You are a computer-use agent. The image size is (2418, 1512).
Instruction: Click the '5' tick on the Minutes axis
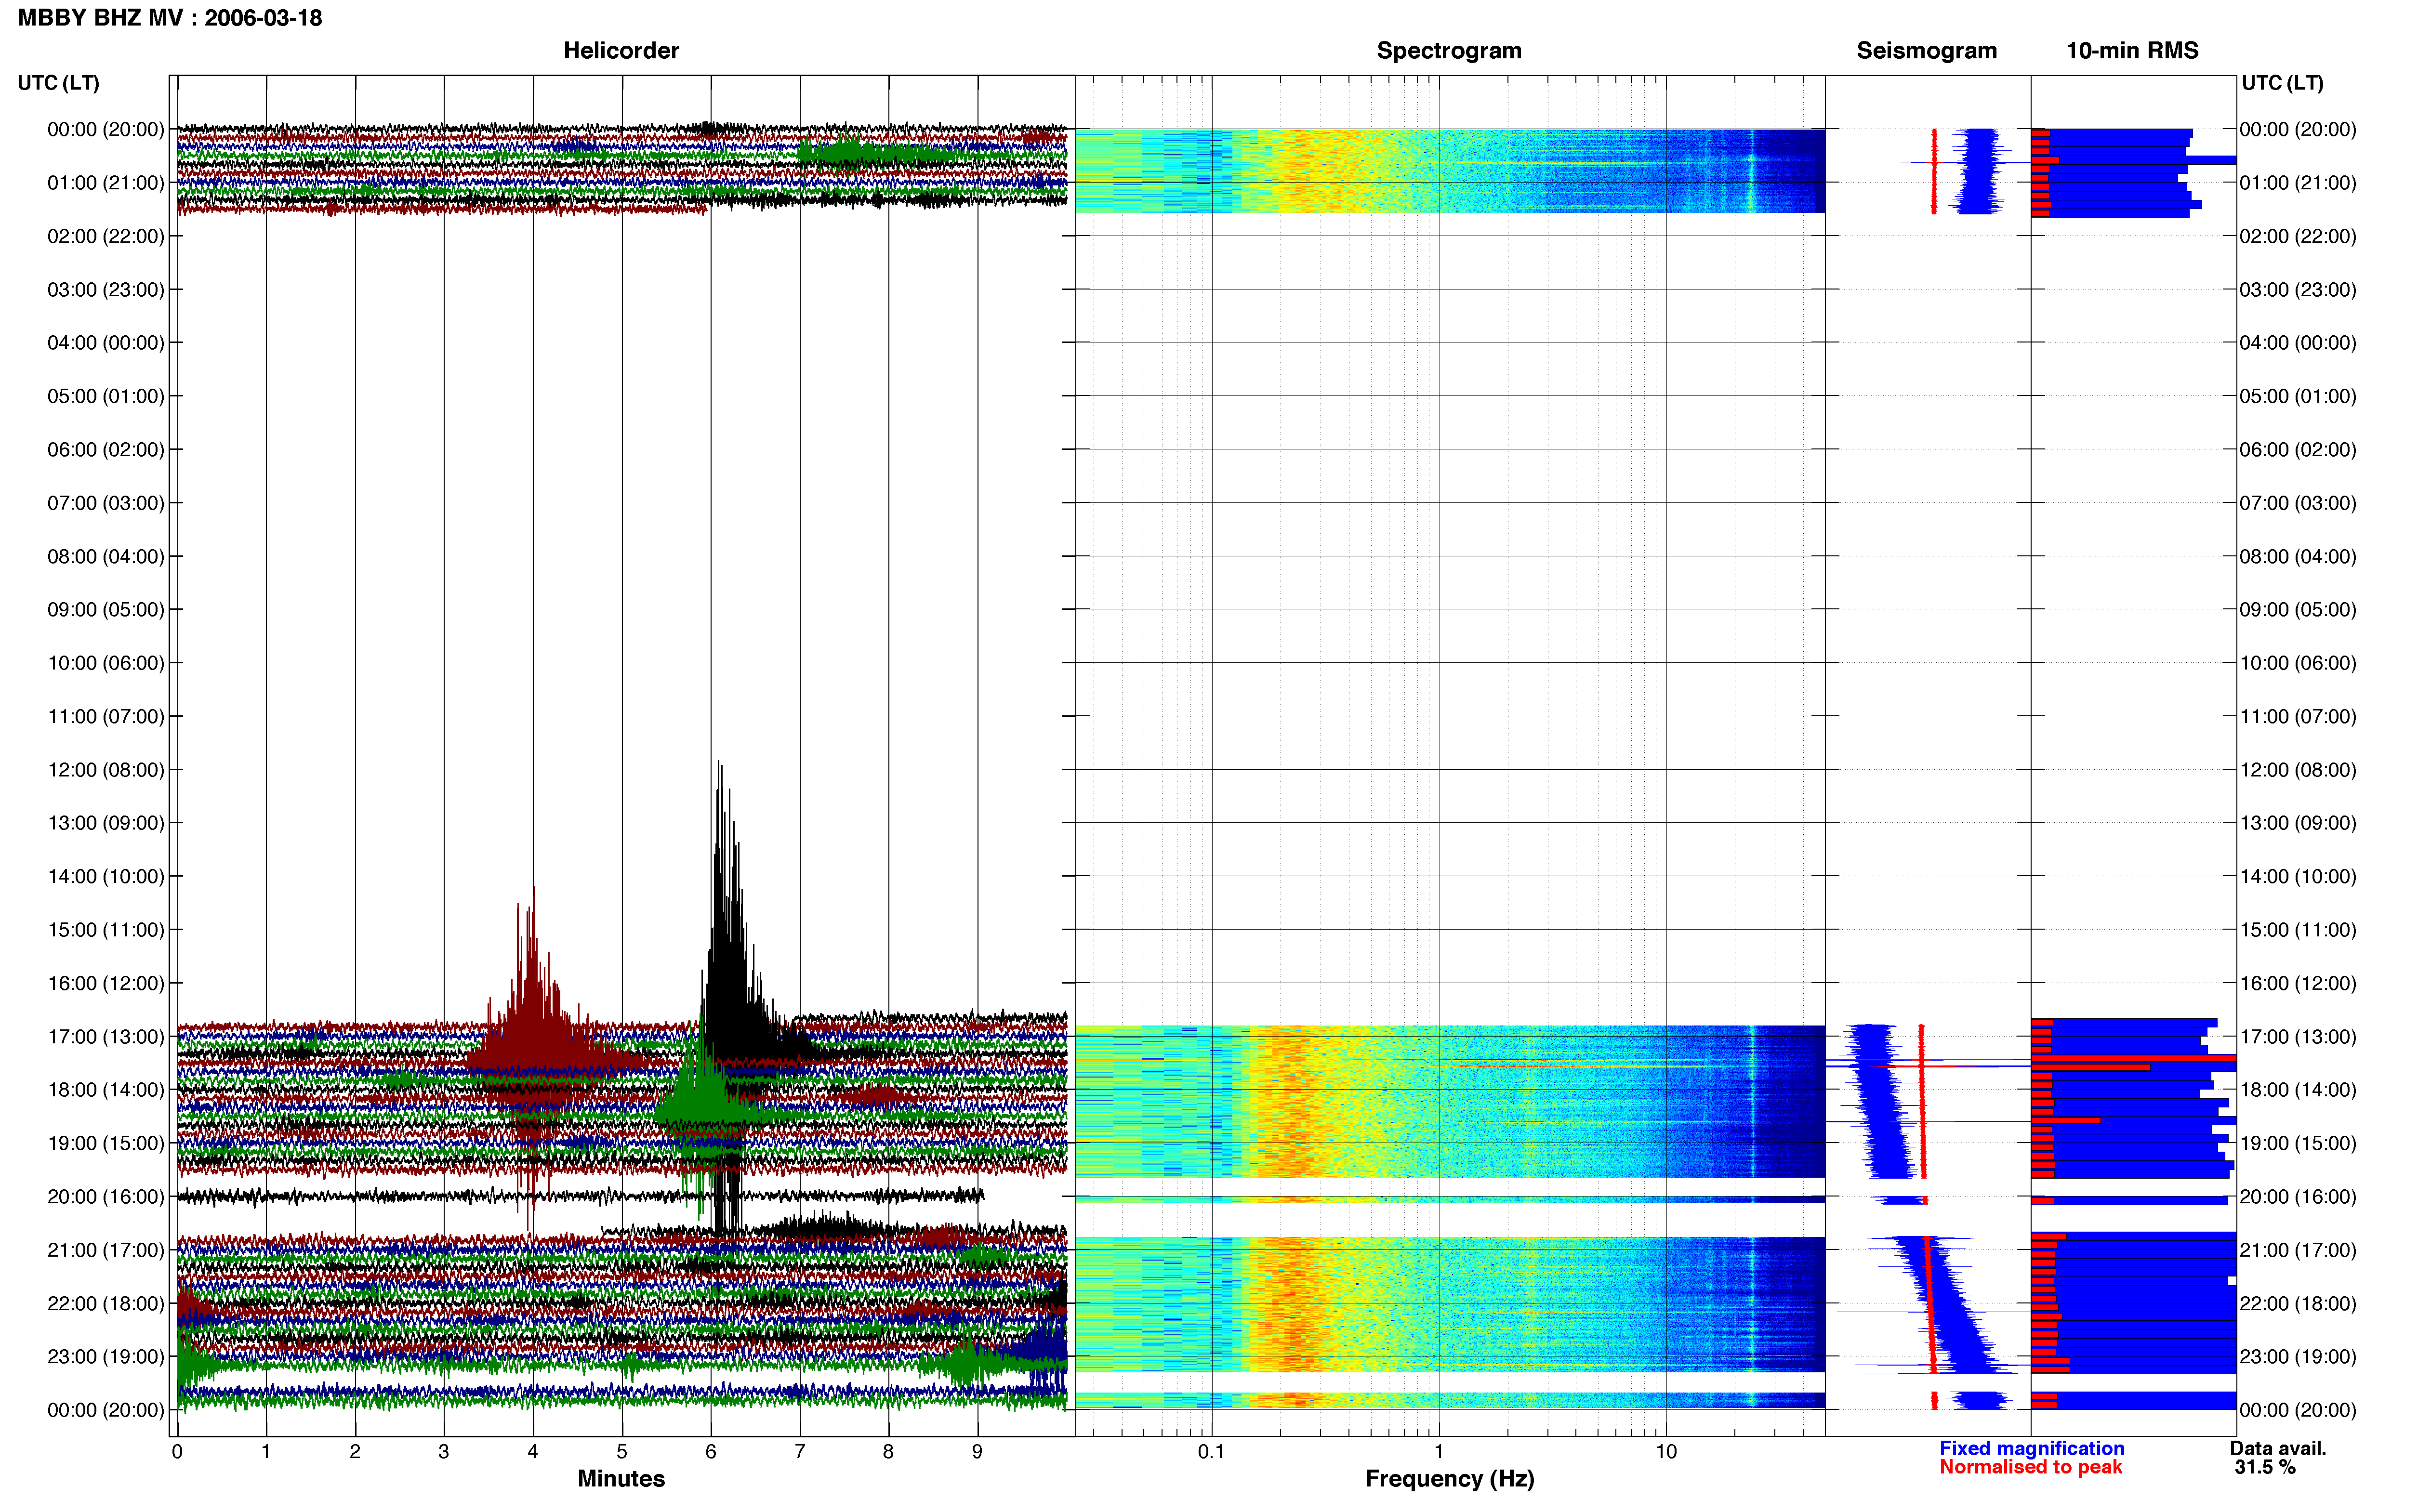(622, 1452)
